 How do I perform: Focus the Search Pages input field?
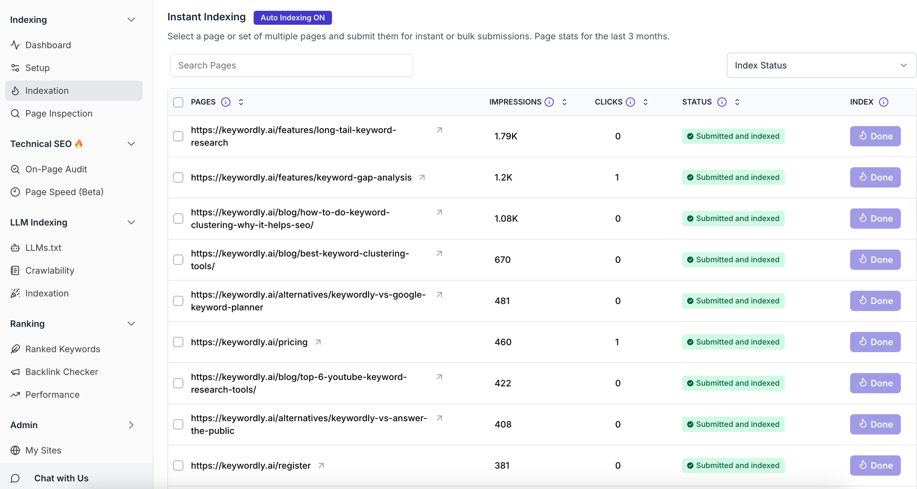coord(292,65)
